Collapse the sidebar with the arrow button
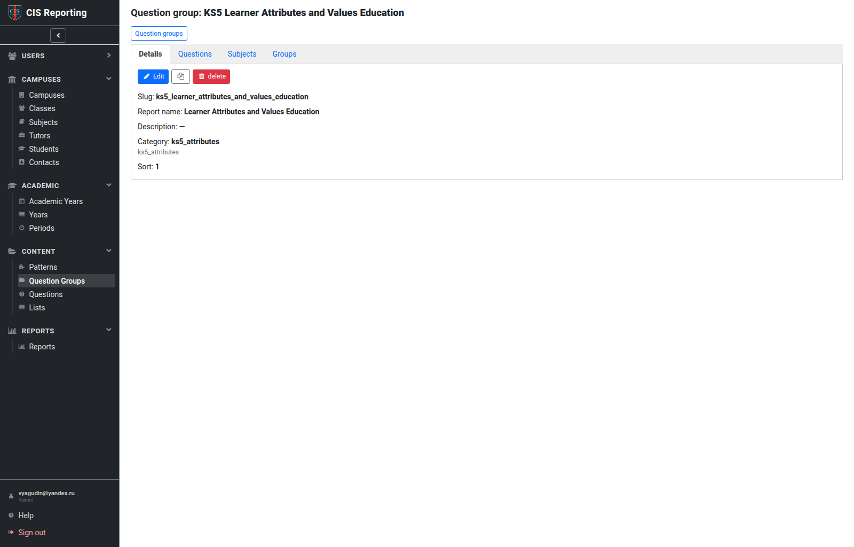The width and height of the screenshot is (854, 547). coord(58,35)
